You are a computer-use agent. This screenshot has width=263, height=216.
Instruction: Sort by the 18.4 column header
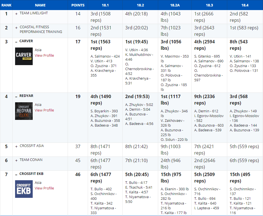pos(245,5)
